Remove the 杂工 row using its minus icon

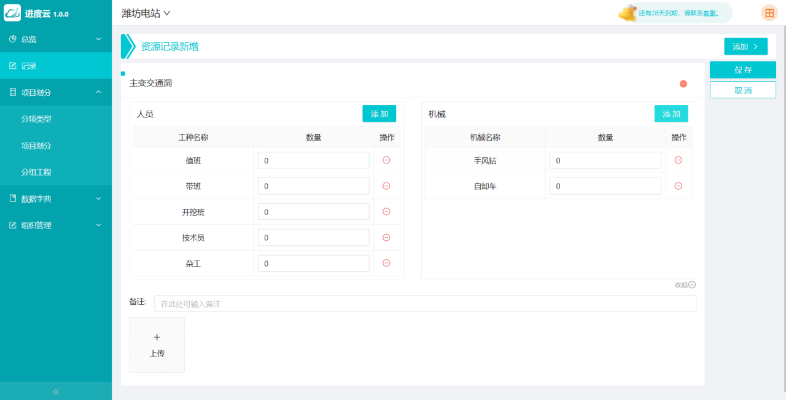click(386, 263)
